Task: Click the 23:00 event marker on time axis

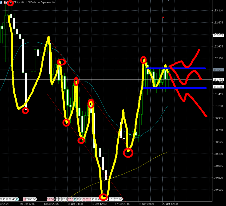Action: pyautogui.click(x=118, y=199)
